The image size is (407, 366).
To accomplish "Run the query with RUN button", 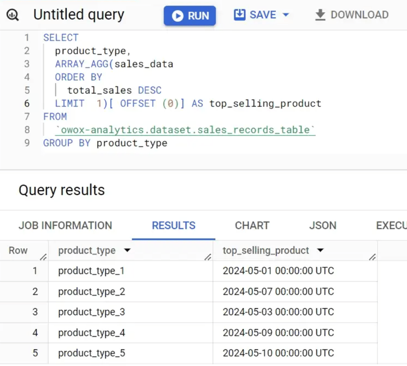I will (190, 16).
